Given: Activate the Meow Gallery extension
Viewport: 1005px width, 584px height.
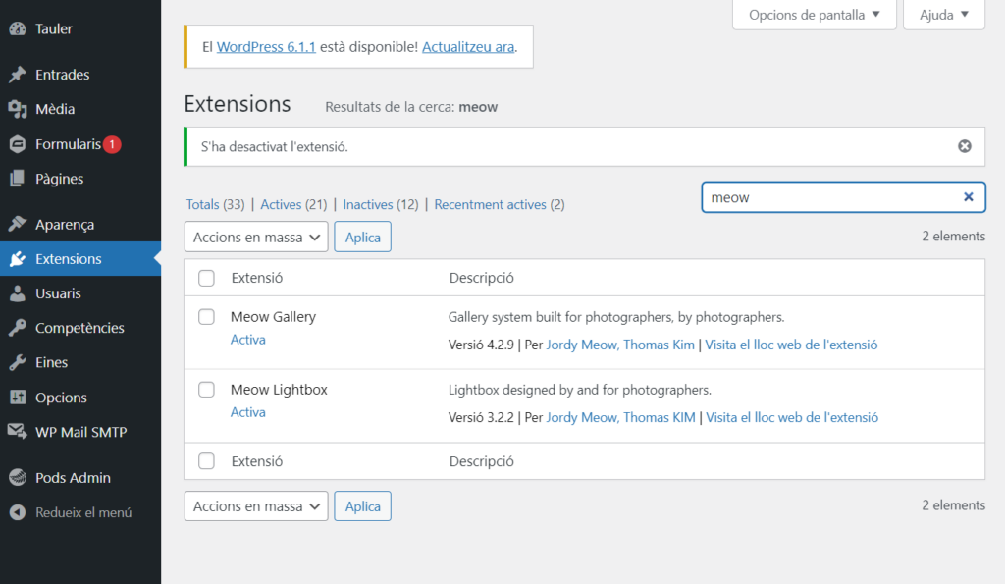Looking at the screenshot, I should [247, 340].
